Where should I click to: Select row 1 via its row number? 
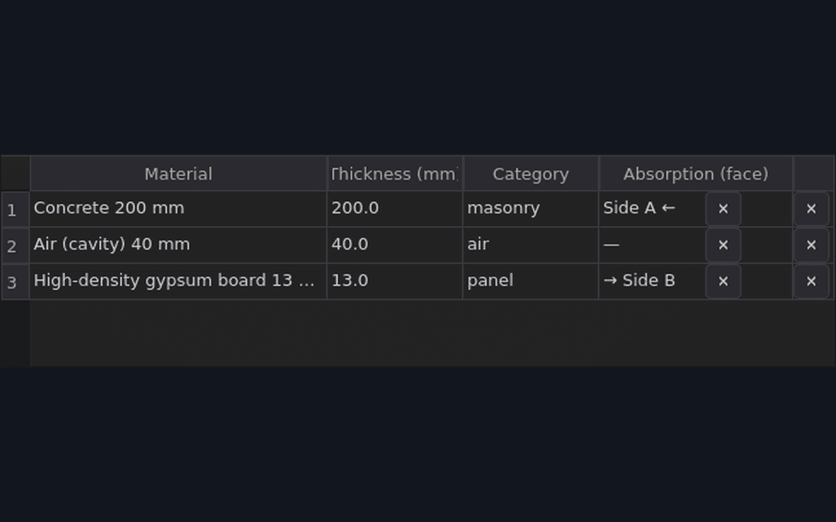coord(15,209)
